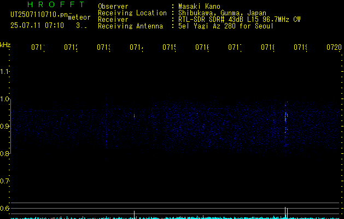
Task: Click the Observer label
Action: (113, 6)
